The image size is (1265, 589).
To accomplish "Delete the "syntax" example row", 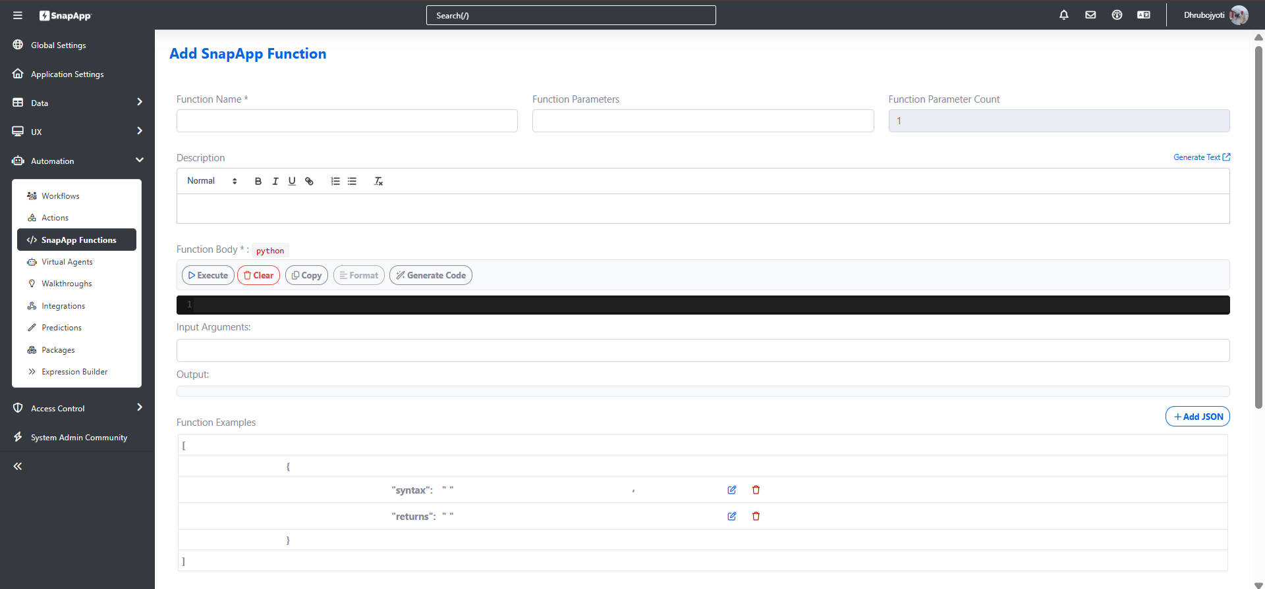I will coord(756,490).
